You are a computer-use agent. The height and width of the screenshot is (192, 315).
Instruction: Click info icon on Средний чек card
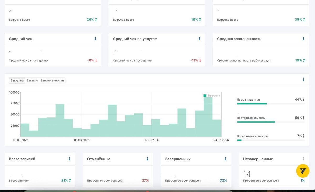(x=95, y=39)
